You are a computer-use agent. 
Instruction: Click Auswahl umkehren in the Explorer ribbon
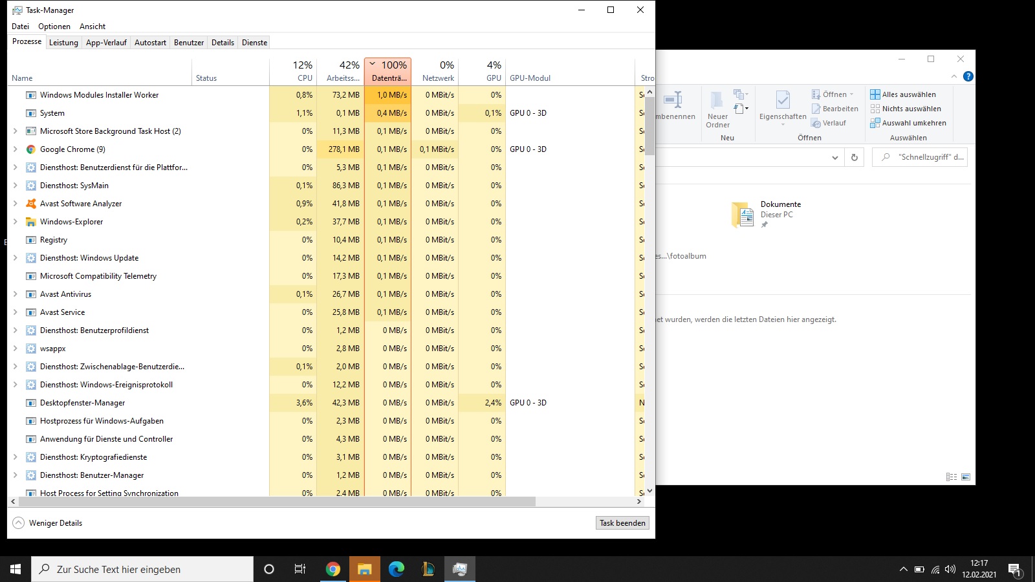click(908, 123)
